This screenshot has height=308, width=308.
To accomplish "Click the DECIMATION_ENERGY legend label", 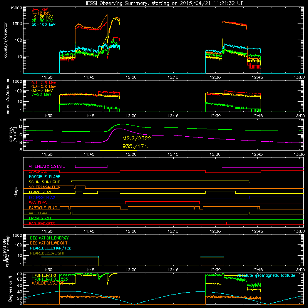I will pyautogui.click(x=49, y=238).
